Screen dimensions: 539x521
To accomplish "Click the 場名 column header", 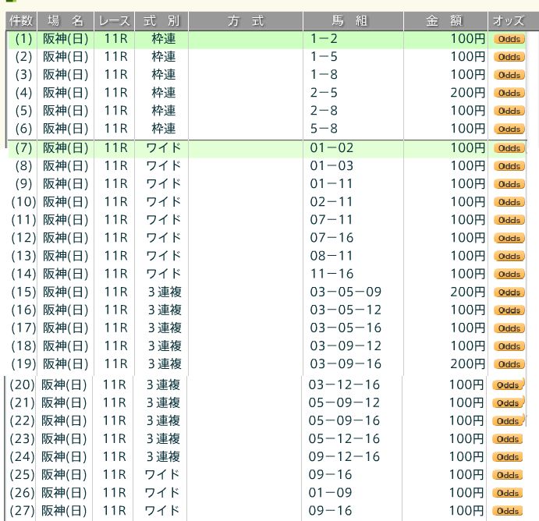I will [x=66, y=21].
